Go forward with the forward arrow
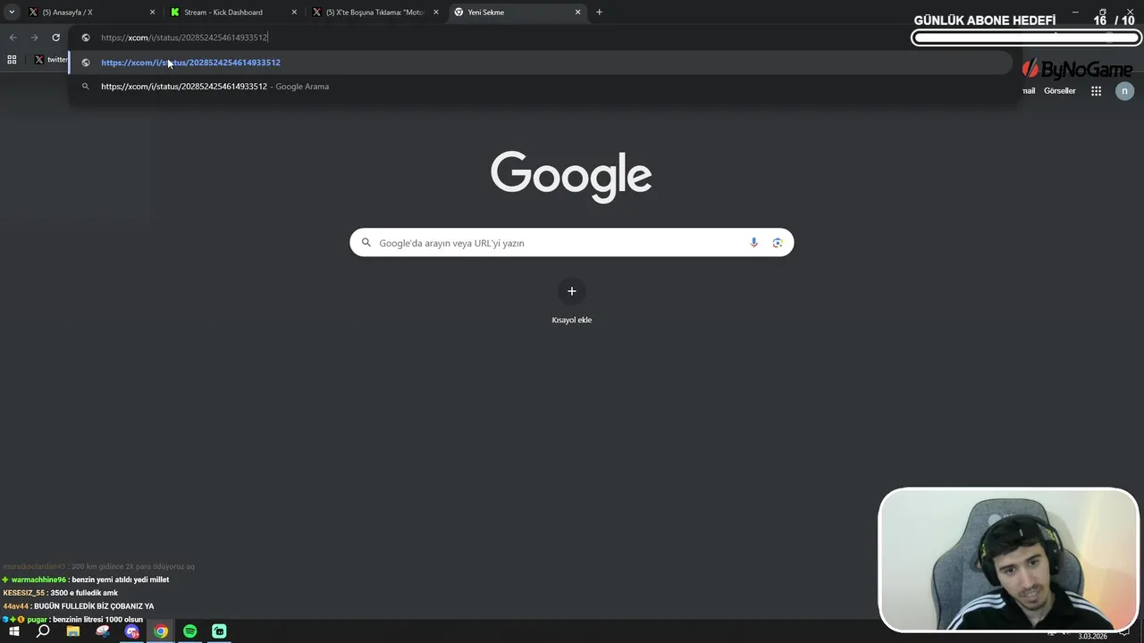 [34, 38]
